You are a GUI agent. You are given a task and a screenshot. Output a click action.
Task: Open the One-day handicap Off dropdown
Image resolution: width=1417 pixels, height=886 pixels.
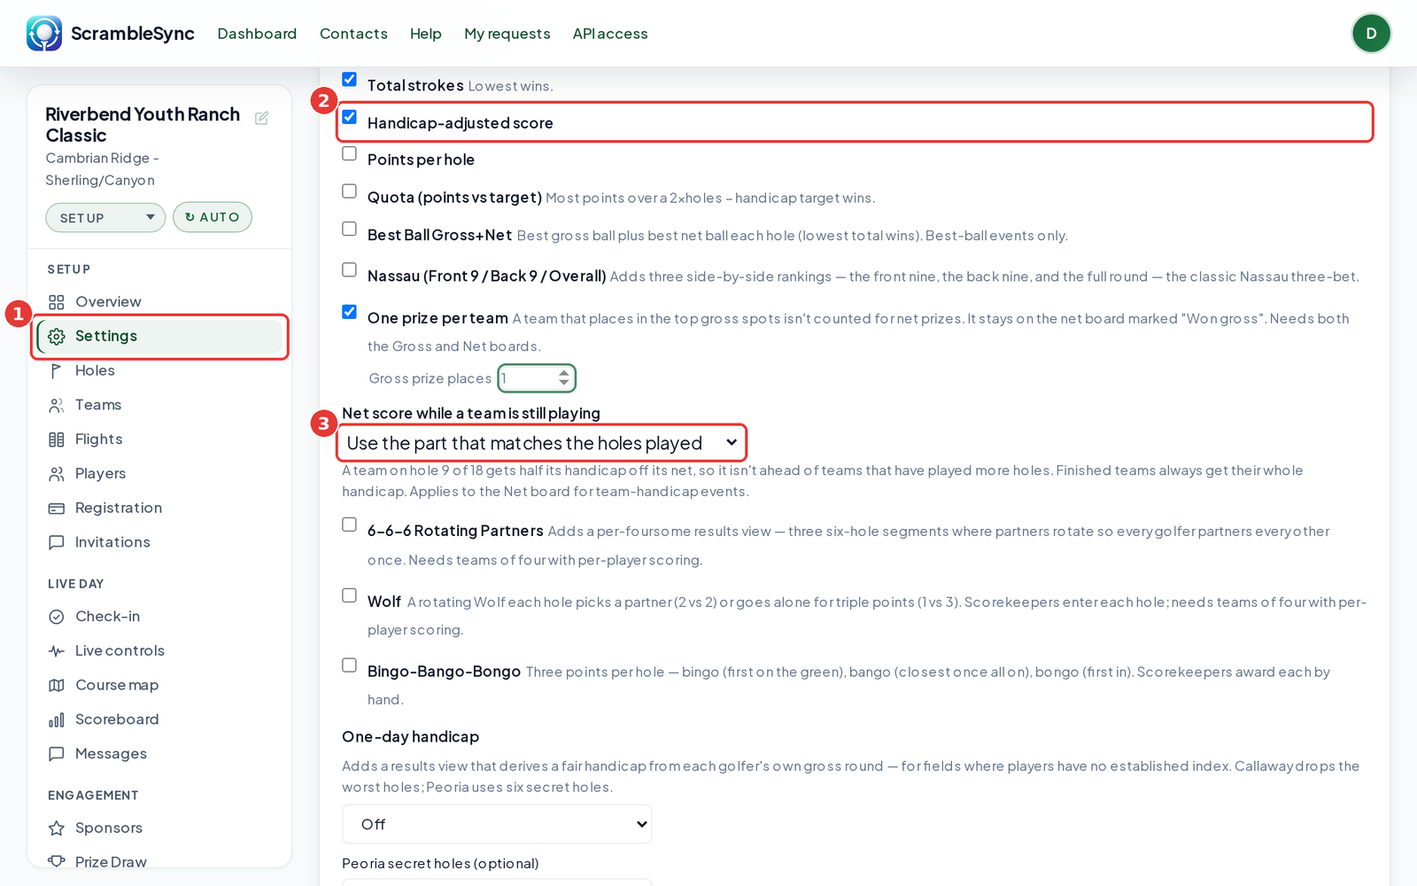point(497,824)
